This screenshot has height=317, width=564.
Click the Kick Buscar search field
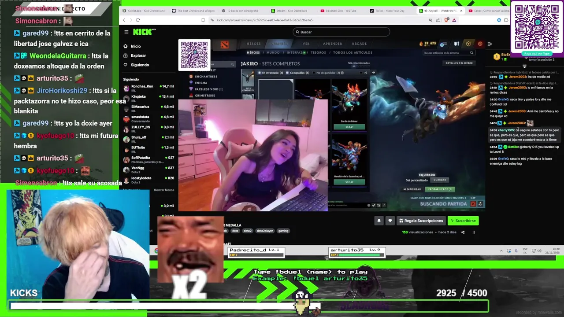pyautogui.click(x=341, y=32)
